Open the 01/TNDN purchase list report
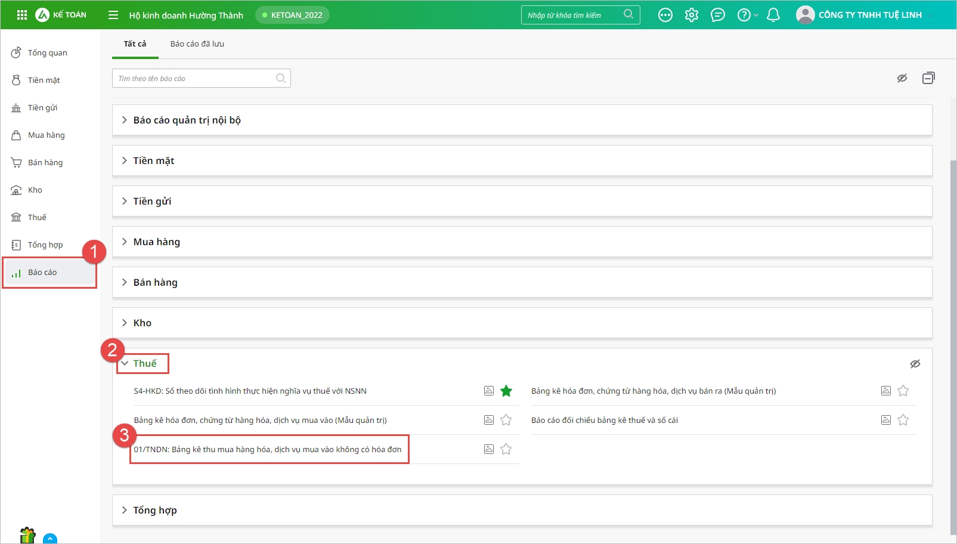 click(268, 449)
